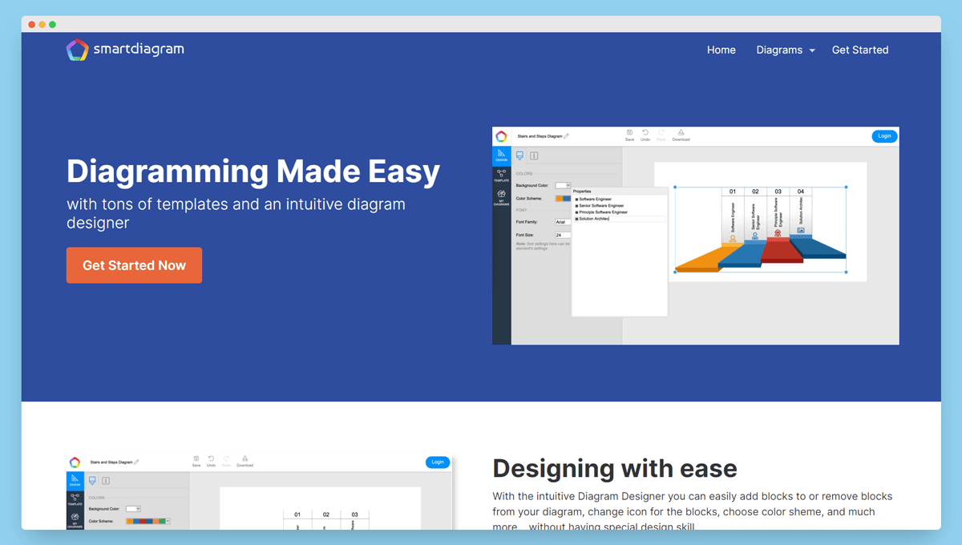Open the Background Color dropdown in the hero screenshot
This screenshot has height=545, width=962.
[563, 185]
